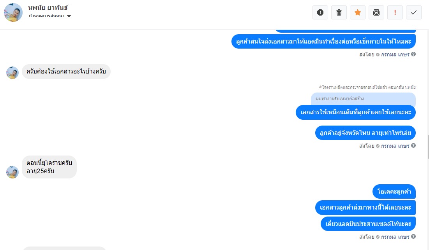Click the chat scrollbar thumb on the right
Image resolution: width=429 pixels, height=250 pixels.
point(428,147)
